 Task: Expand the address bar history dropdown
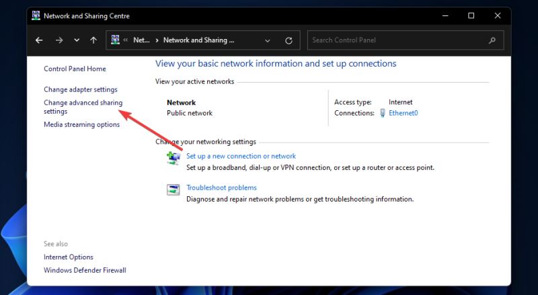click(x=269, y=40)
